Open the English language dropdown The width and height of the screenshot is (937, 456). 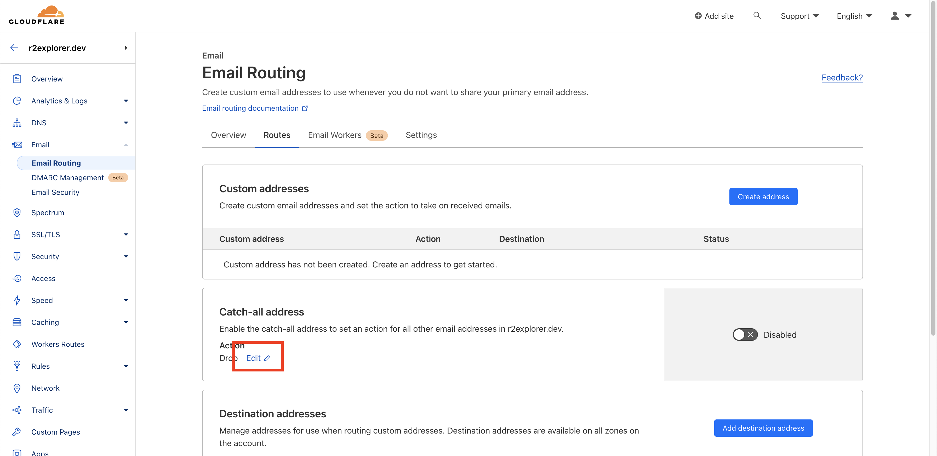(x=854, y=16)
